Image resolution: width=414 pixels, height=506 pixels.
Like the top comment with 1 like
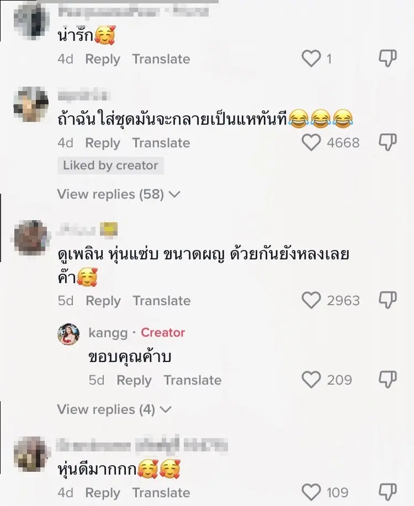(312, 59)
